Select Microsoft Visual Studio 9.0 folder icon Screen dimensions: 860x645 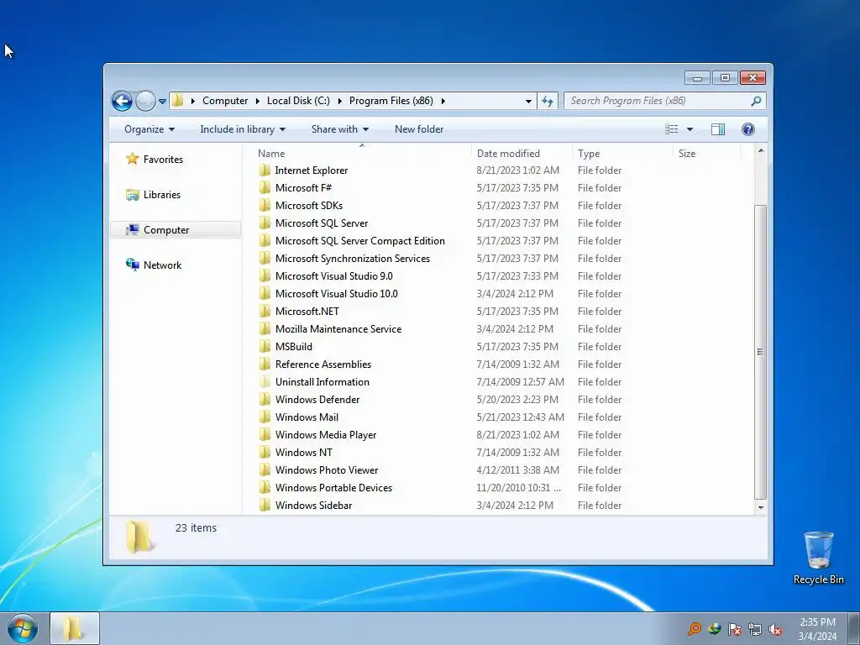[x=265, y=276]
